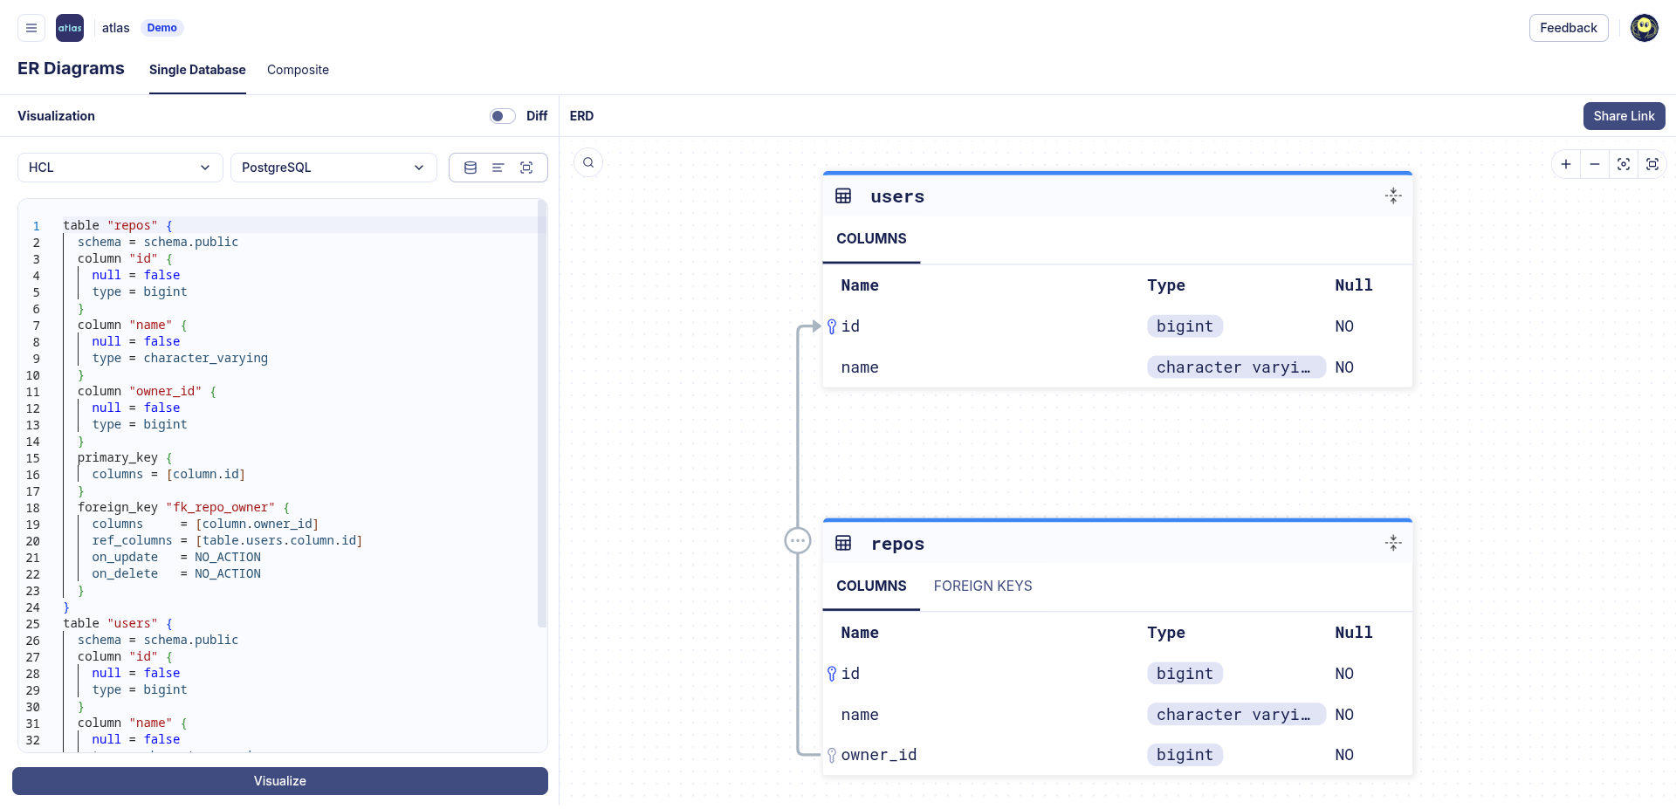Collapse the repos table card
1676x809 pixels.
[1393, 544]
